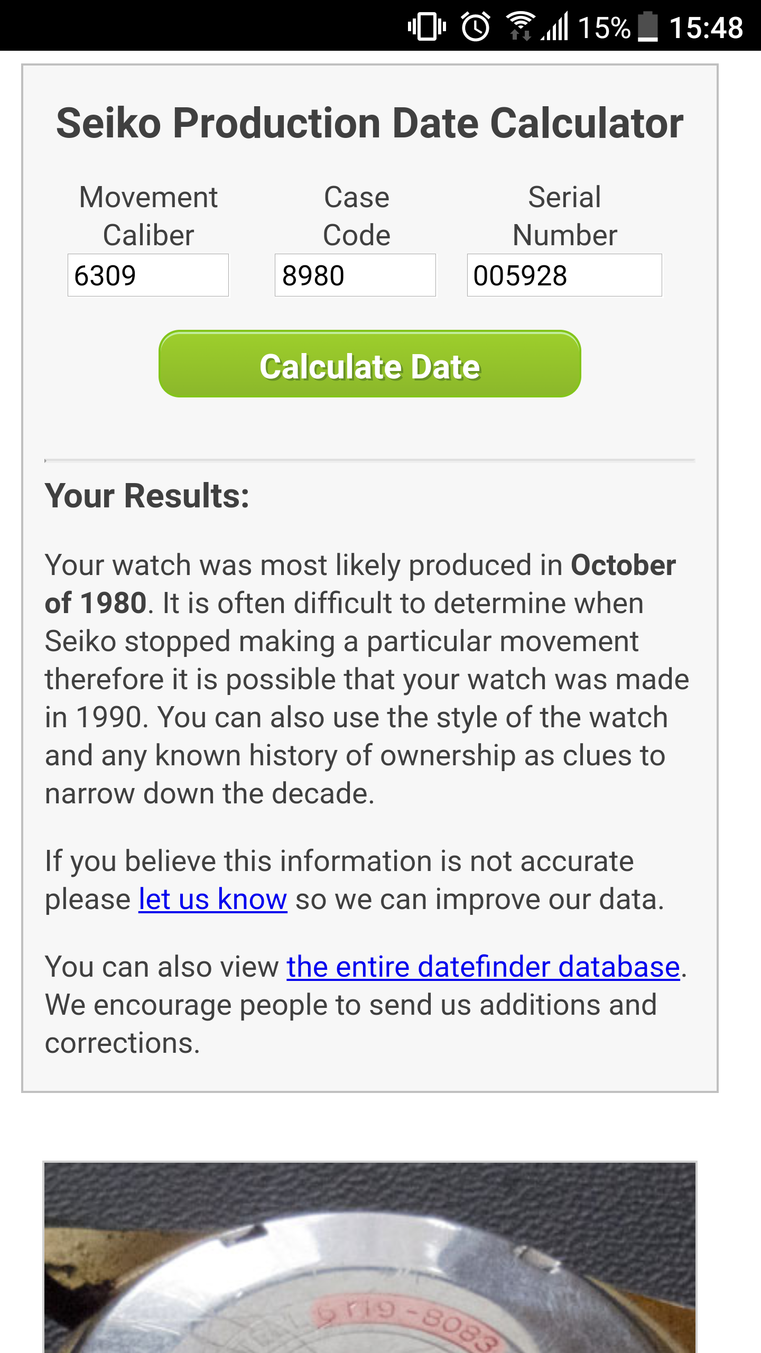The height and width of the screenshot is (1353, 761).
Task: Open 'the entire datefinder database' link
Action: tap(483, 967)
